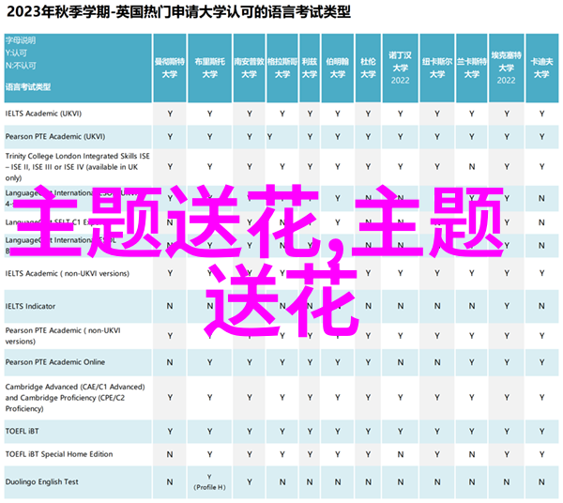The width and height of the screenshot is (563, 503).
Task: Click the TOEFL iBT Special Home Edition label
Action: pos(58,454)
